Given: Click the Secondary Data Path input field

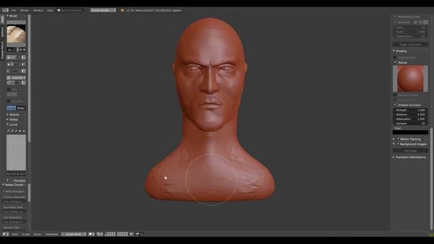Looking at the screenshot, I should [x=14, y=211].
